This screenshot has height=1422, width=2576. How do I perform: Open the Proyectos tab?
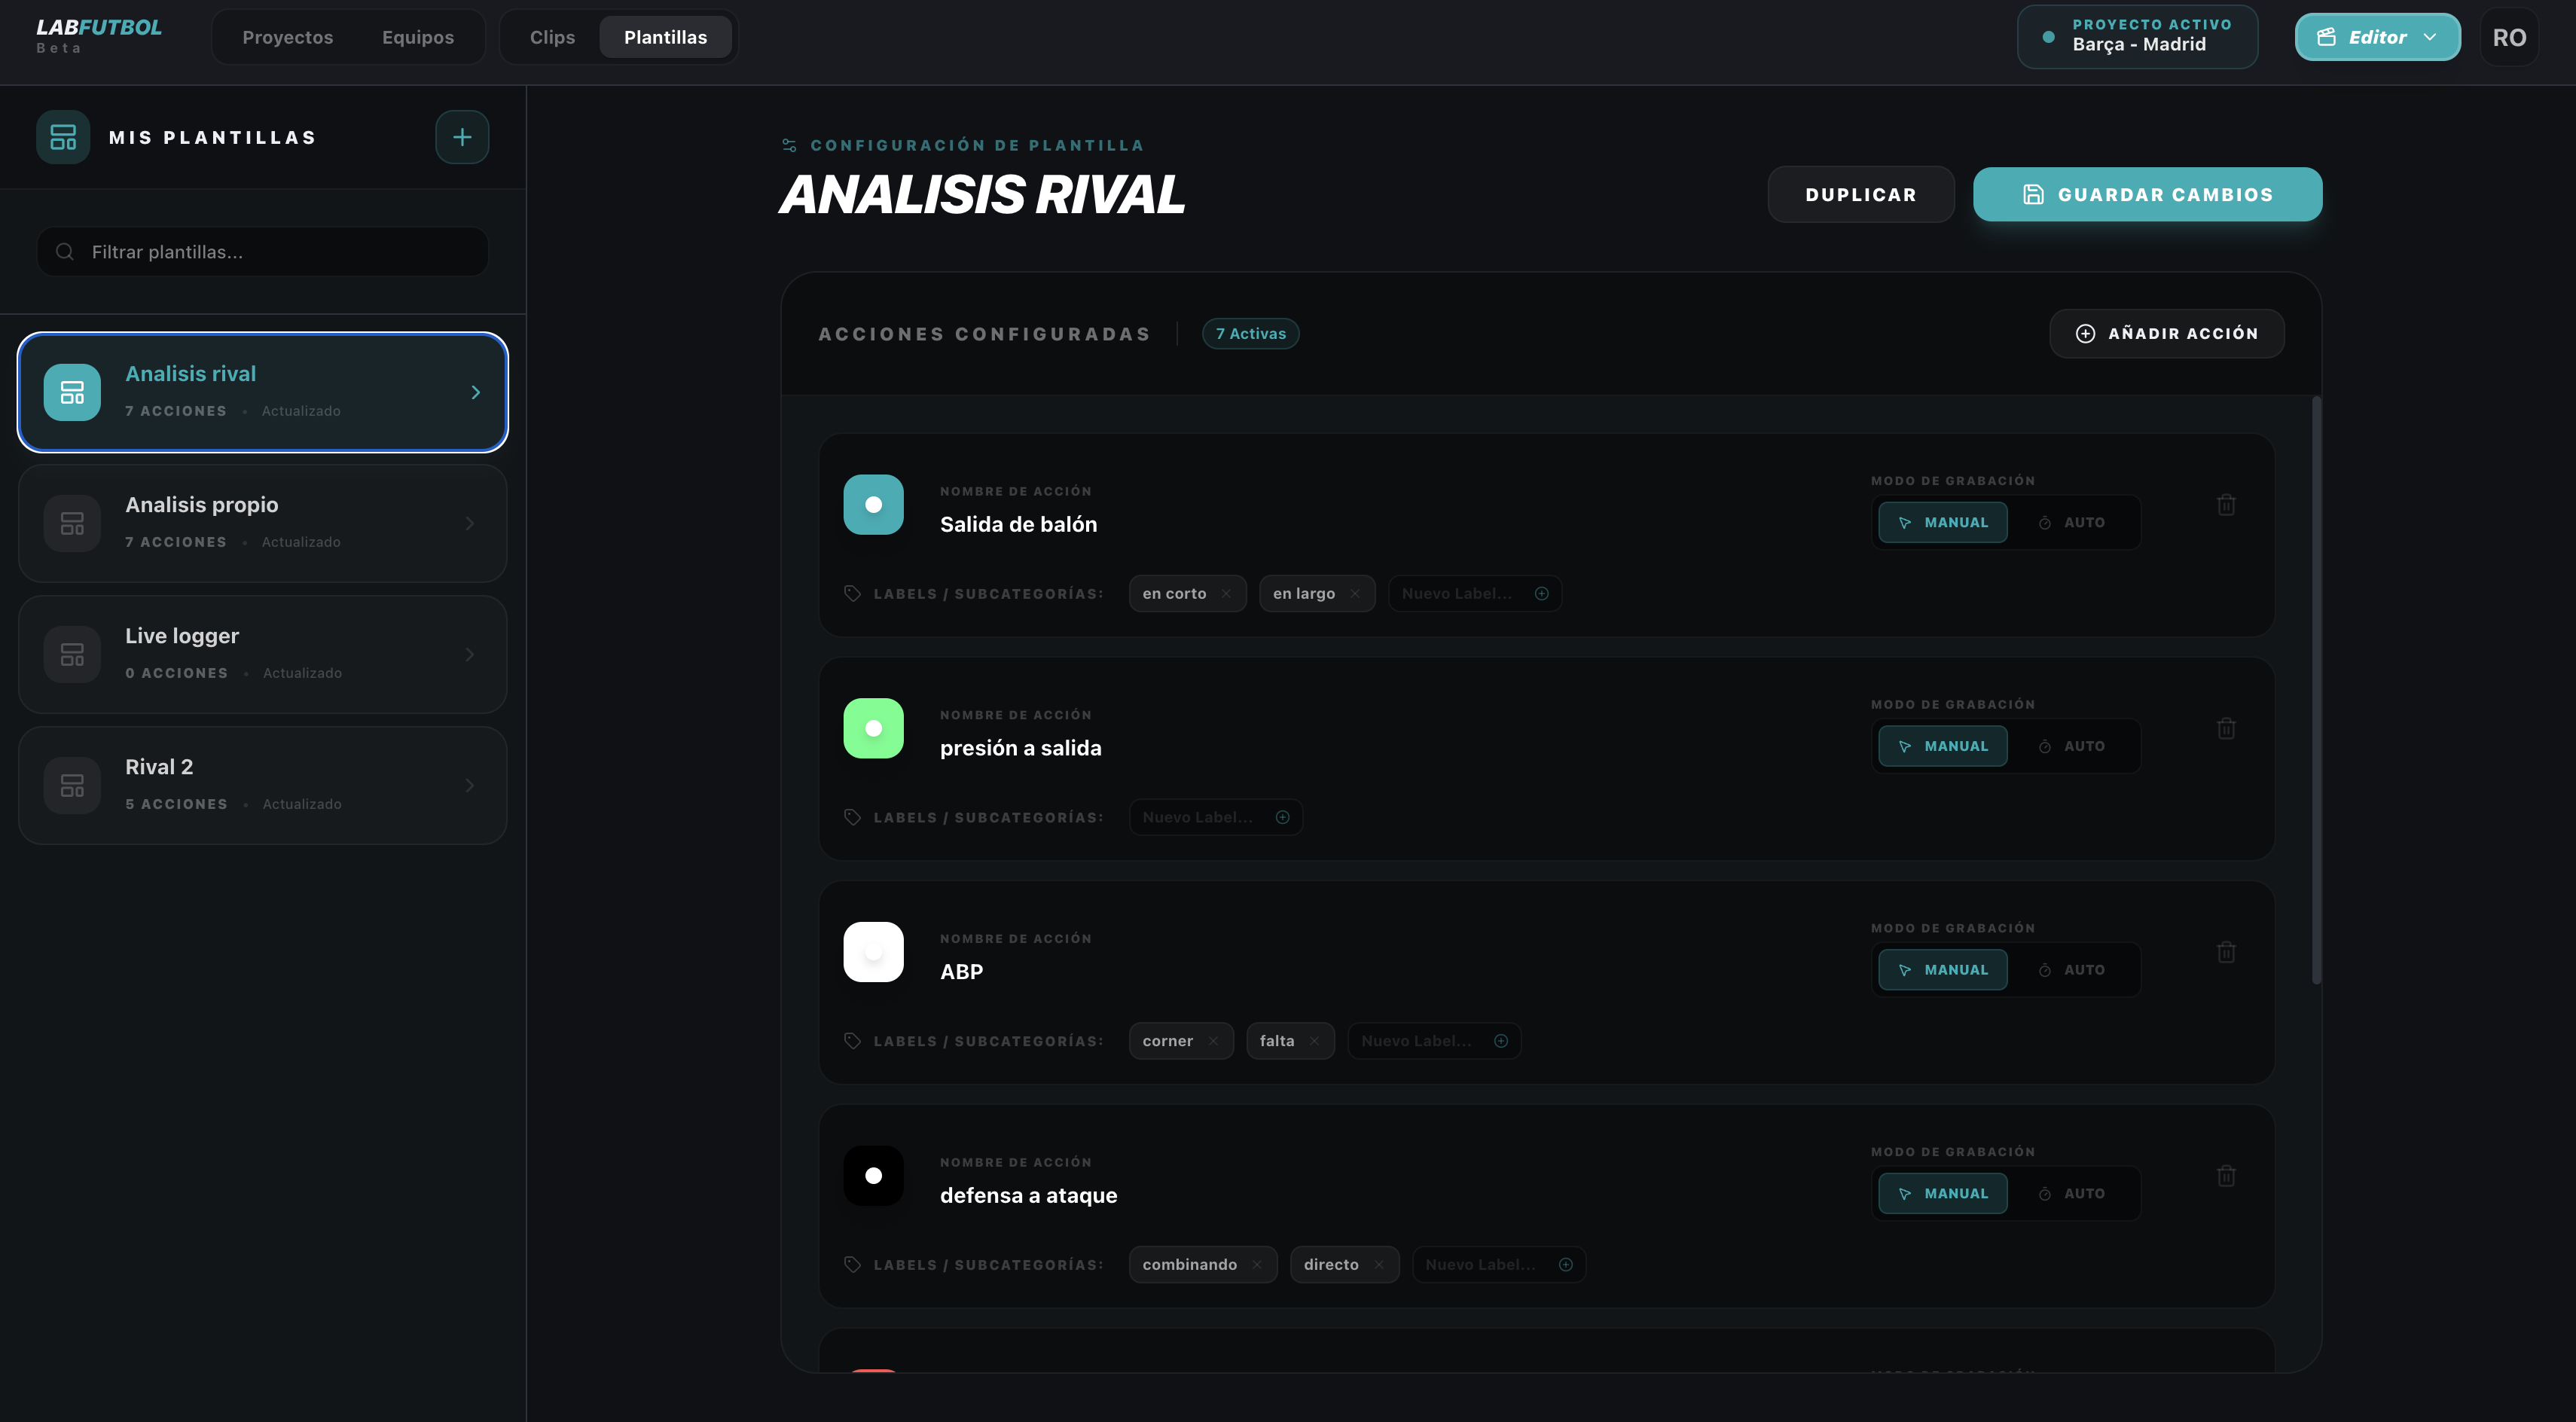288,37
